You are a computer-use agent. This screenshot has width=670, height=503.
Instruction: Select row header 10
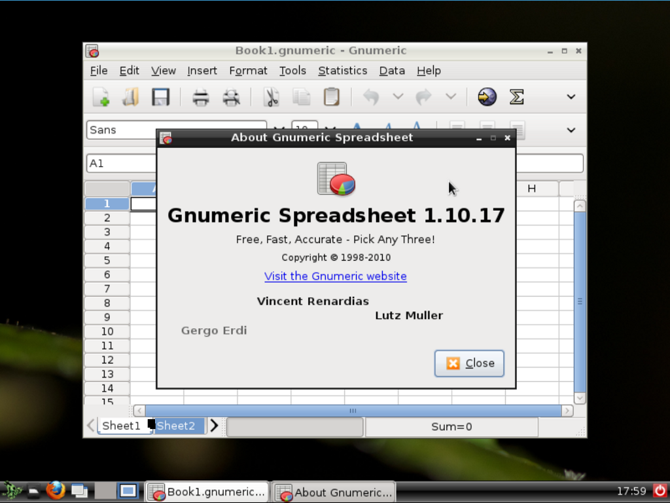[107, 331]
